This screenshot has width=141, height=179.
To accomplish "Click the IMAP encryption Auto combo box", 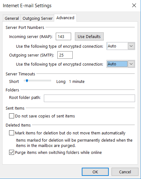I will coord(121,46).
